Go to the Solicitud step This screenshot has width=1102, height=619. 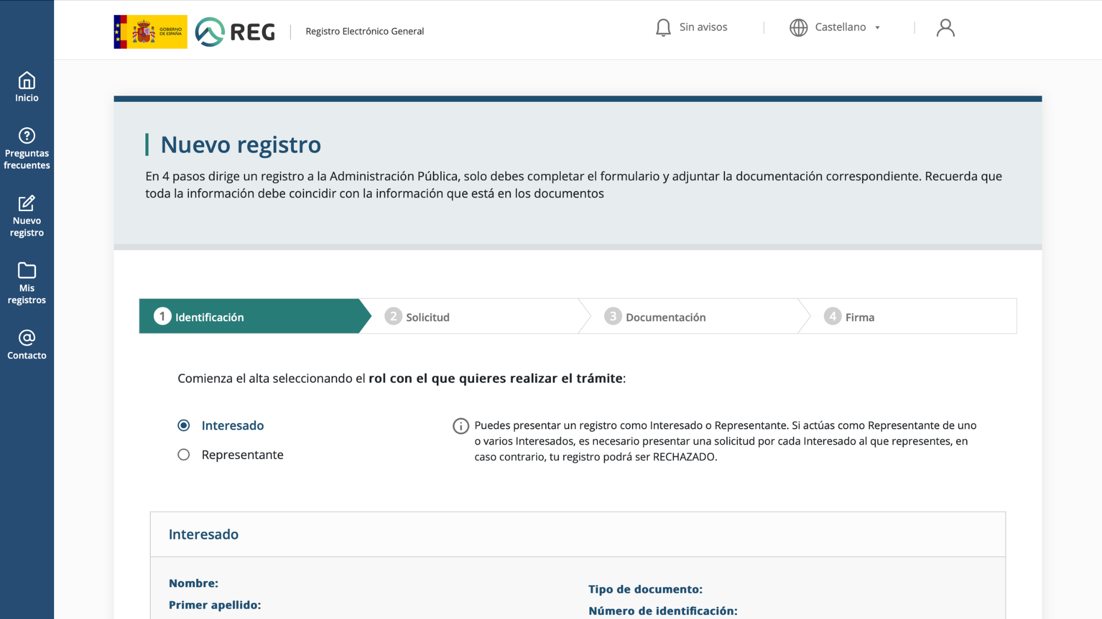click(427, 317)
